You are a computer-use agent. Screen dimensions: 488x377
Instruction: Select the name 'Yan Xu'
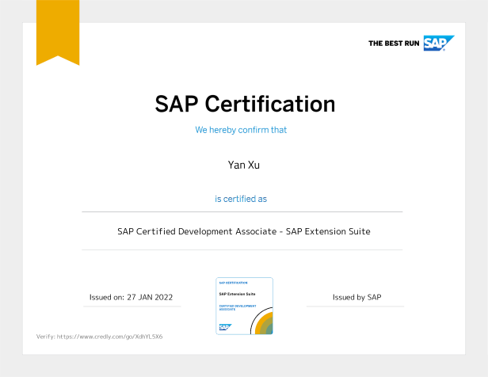click(244, 165)
